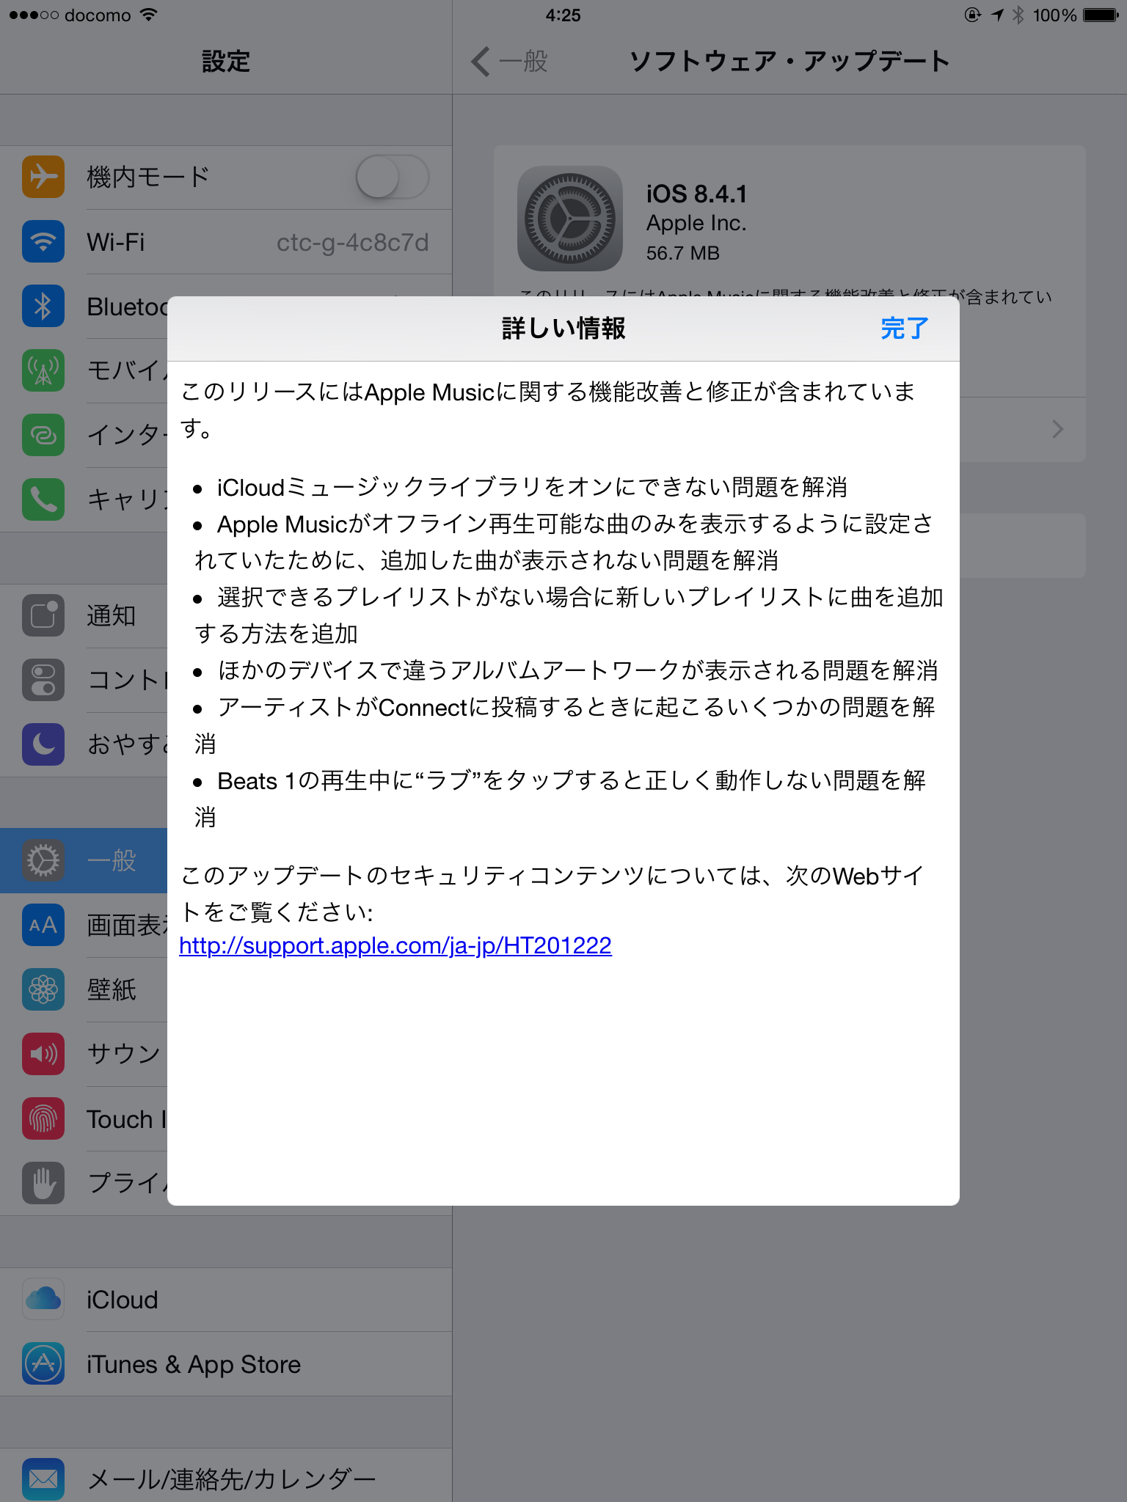Tap the location arrow status icon
Image resolution: width=1127 pixels, height=1502 pixels.
(x=997, y=15)
